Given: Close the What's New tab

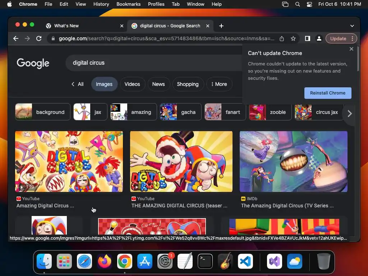Looking at the screenshot, I should [x=121, y=26].
